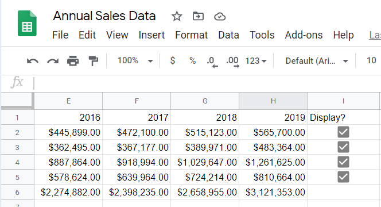Viewport: 381px width, 207px height.
Task: Toggle Display checkbox in row 5
Action: (x=343, y=177)
